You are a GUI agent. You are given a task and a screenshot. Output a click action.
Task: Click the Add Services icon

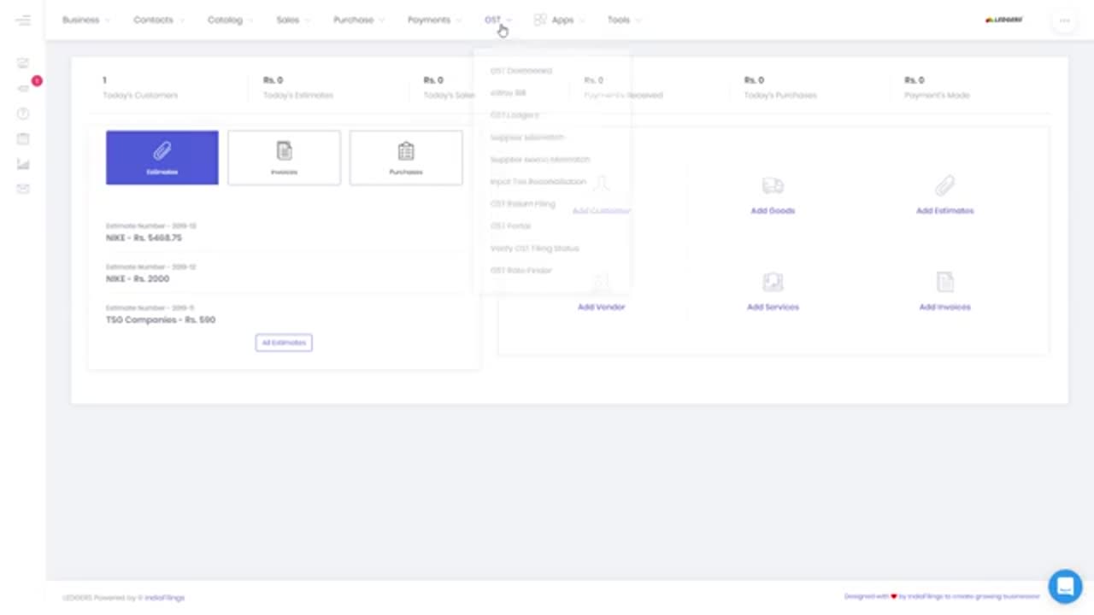[772, 282]
